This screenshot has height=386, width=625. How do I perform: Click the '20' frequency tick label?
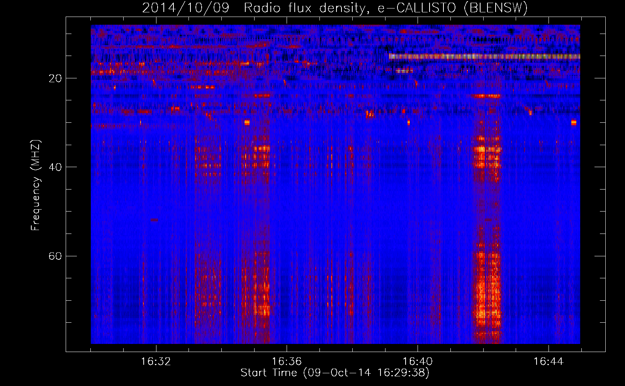pyautogui.click(x=55, y=78)
